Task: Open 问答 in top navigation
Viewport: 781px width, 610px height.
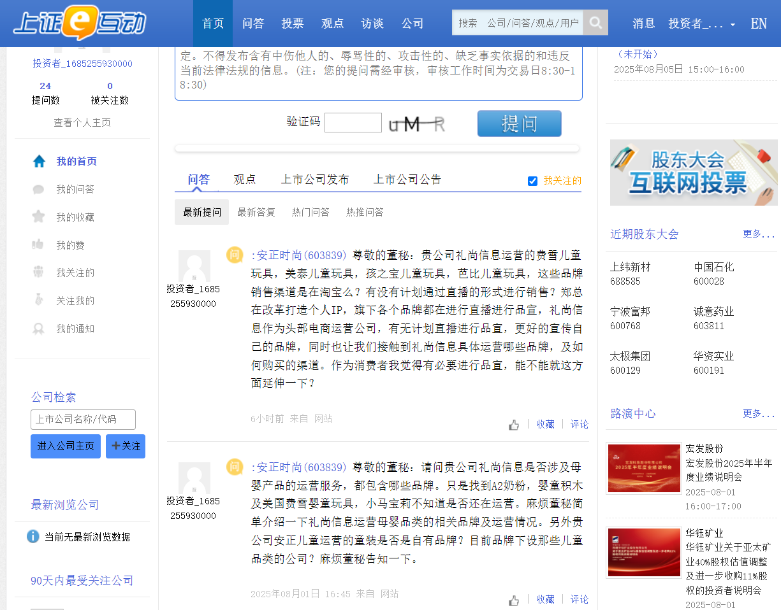Action: [253, 24]
